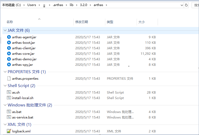The height and width of the screenshot is (135, 199).
Task: Click the modified date of arthas-agent.jar
Action: (88, 37)
